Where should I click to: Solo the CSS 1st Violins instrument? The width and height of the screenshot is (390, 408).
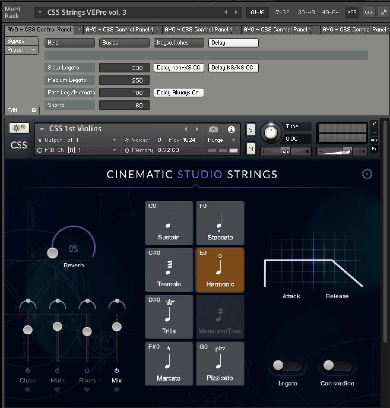[251, 130]
